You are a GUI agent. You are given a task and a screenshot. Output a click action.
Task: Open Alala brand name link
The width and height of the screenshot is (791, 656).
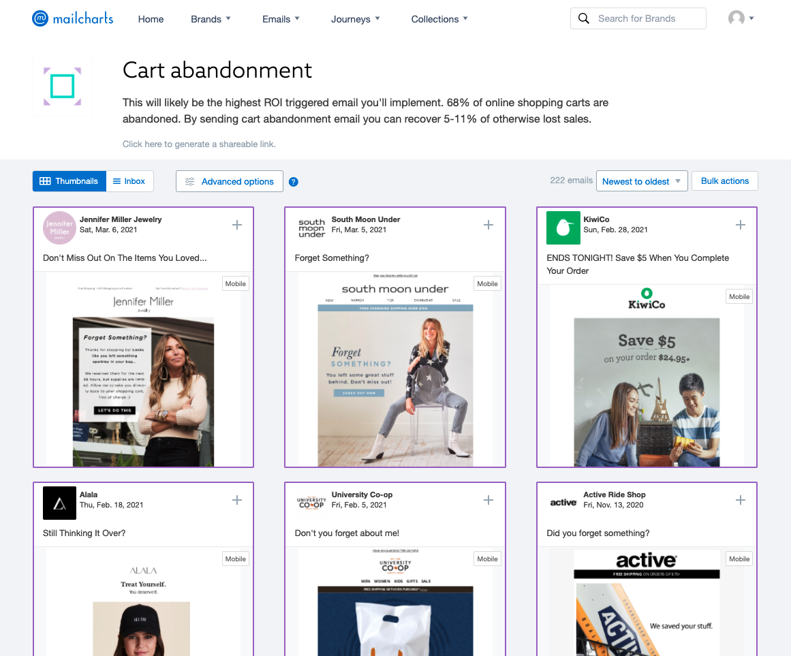(89, 495)
